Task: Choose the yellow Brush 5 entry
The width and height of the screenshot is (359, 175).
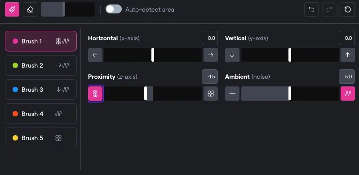Action: (41, 138)
